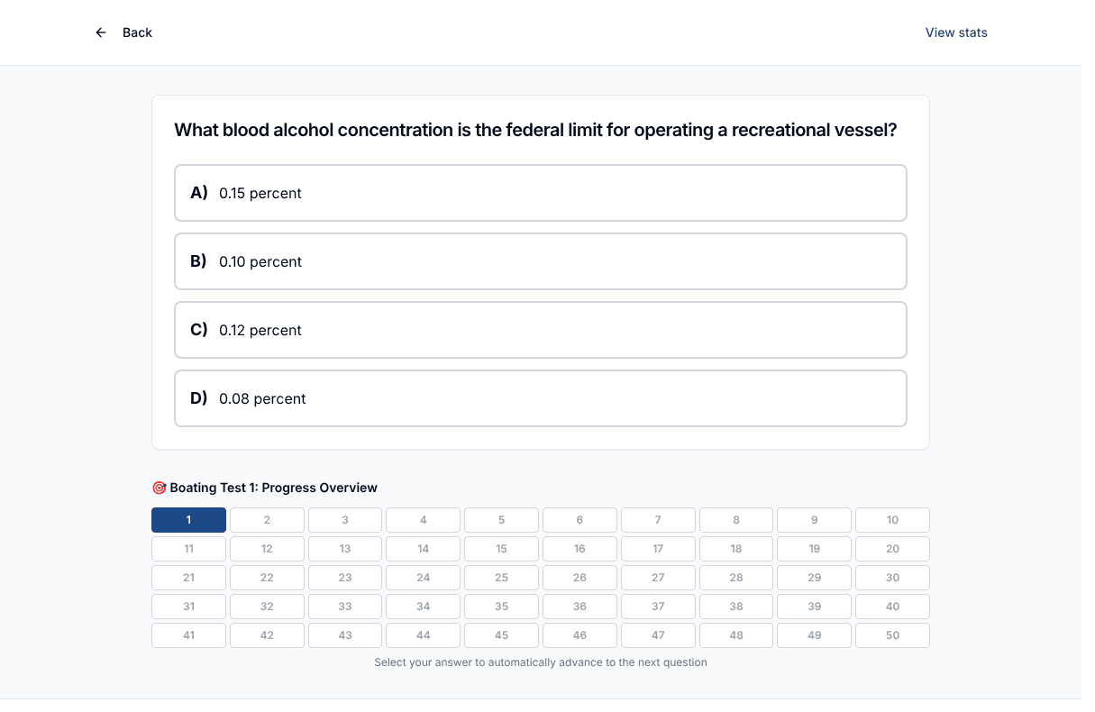Viewport: 1095px width, 712px height.
Task: Open question 7 in the overview
Action: (658, 520)
